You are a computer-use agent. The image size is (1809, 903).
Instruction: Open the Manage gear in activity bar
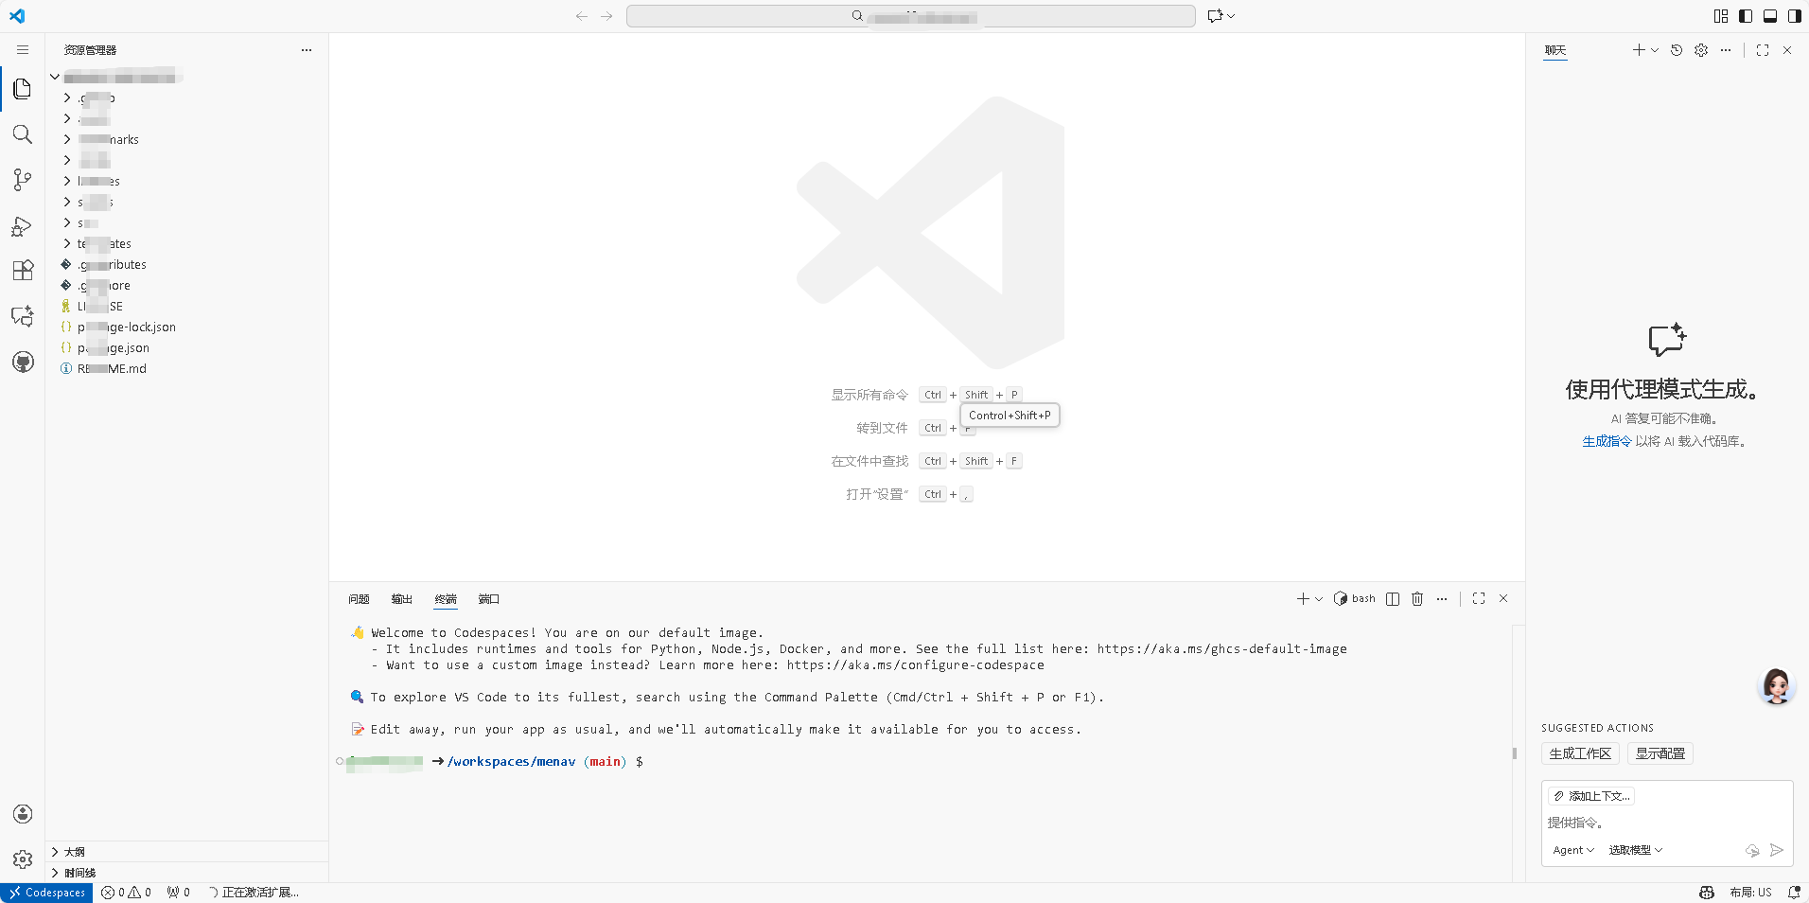coord(23,859)
